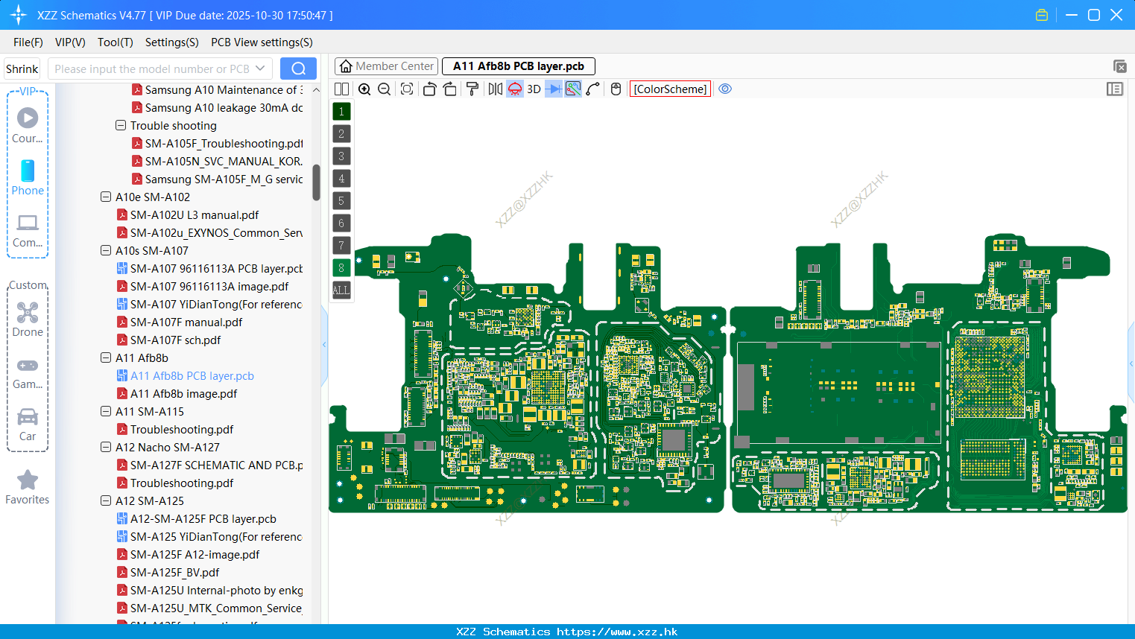The width and height of the screenshot is (1135, 639).
Task: Collapse A12 SM-A125 folder
Action: click(106, 500)
